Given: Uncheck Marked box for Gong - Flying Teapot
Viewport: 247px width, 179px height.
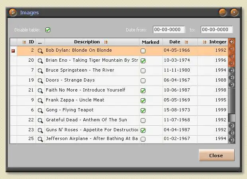Looking at the screenshot, I should point(143,111).
